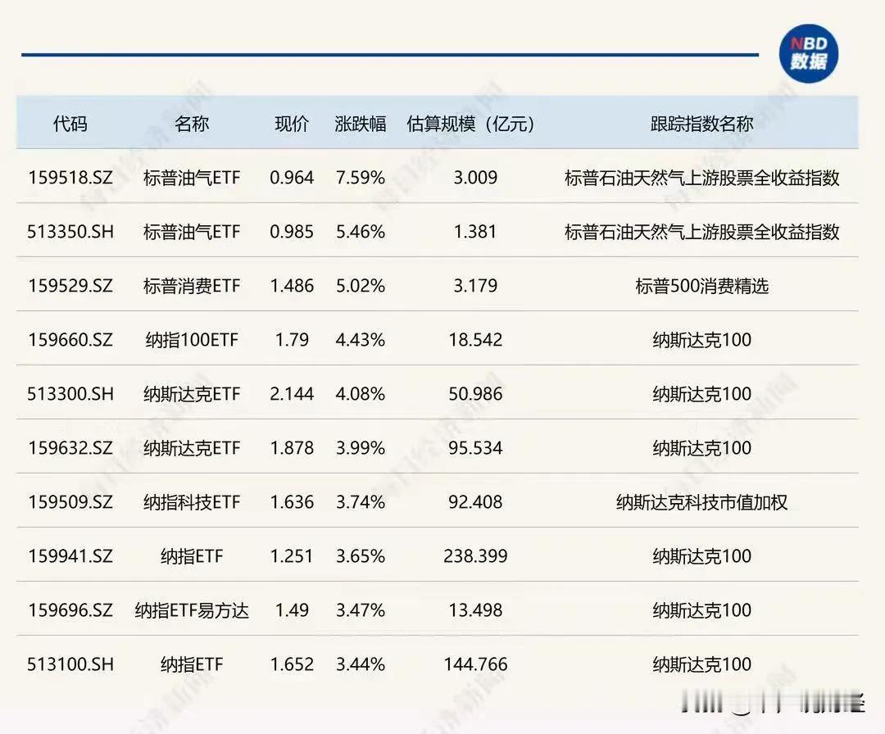Click the scale value 144.766
Screen dimensions: 885x734
pos(475,664)
